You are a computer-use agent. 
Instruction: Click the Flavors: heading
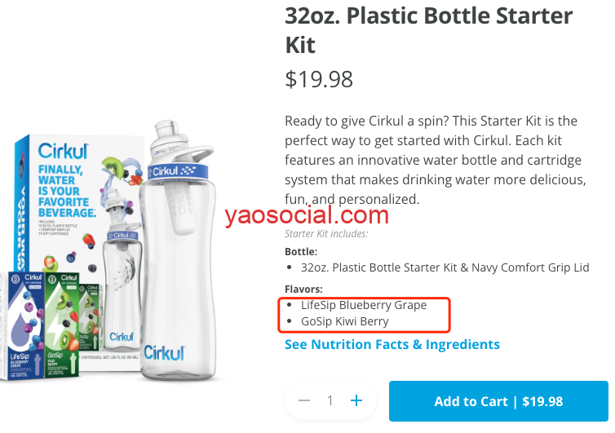pyautogui.click(x=303, y=289)
